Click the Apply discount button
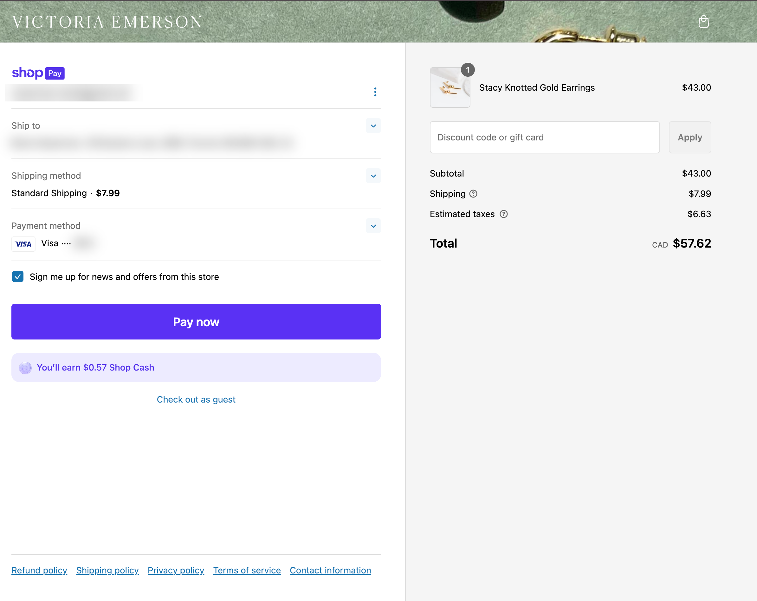 [689, 137]
